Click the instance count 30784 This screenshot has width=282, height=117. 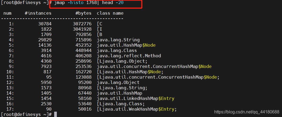[x=45, y=24]
